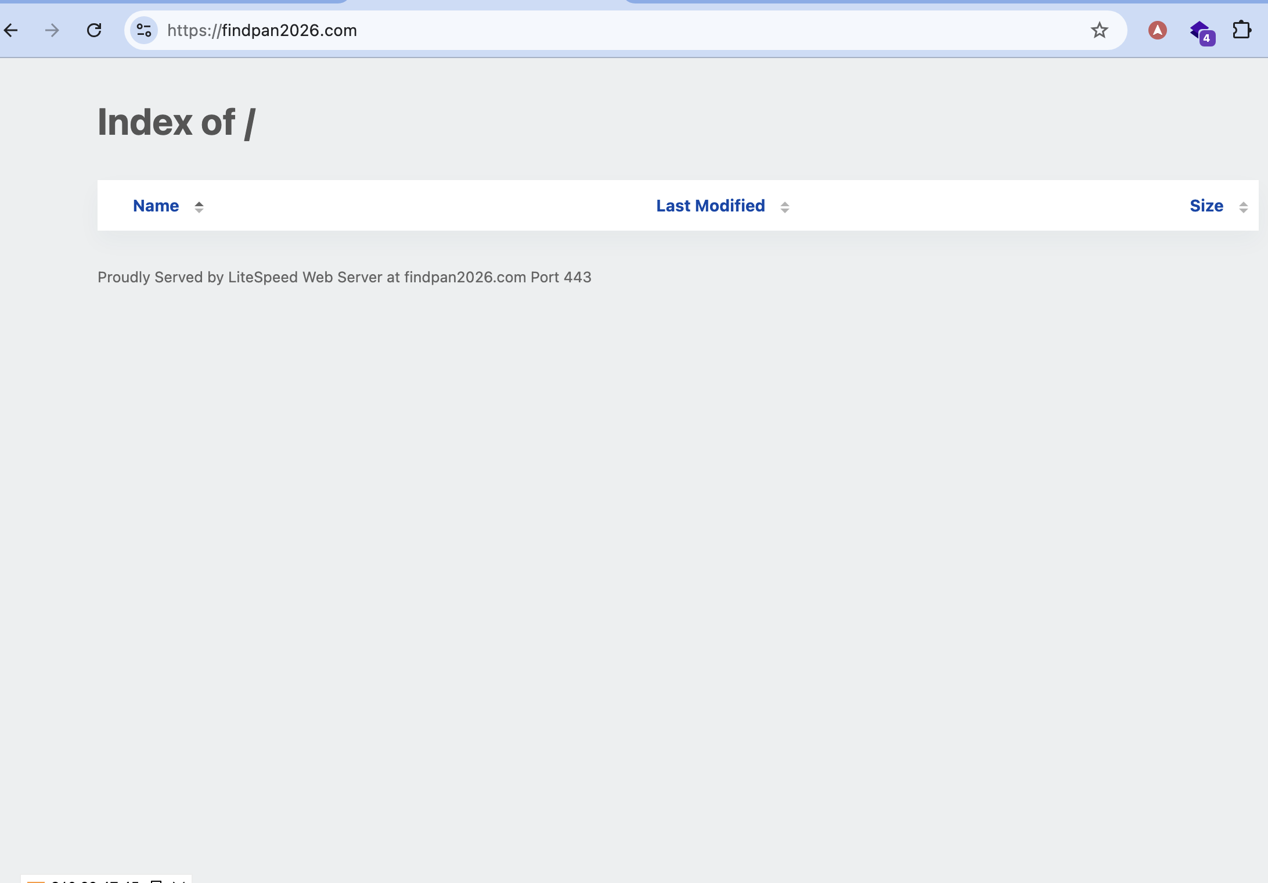Screen dimensions: 1268x883
Task: Click empty space in the table header row
Action: click(430, 206)
